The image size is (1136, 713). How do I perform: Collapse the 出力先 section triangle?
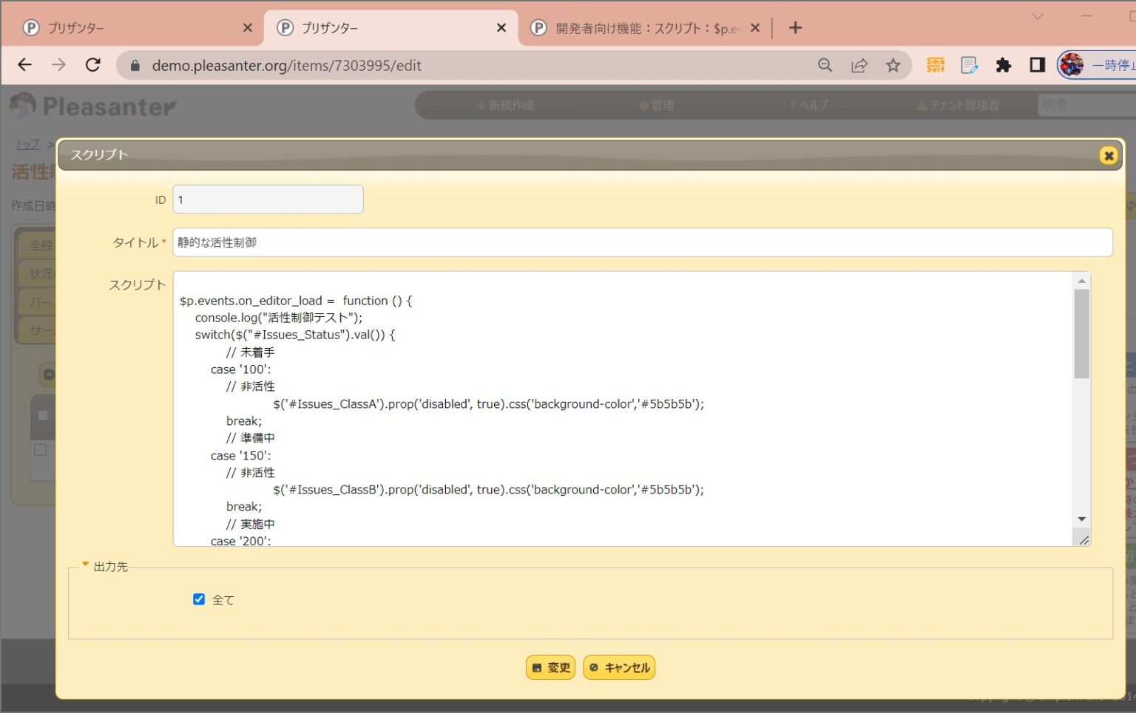click(x=86, y=563)
